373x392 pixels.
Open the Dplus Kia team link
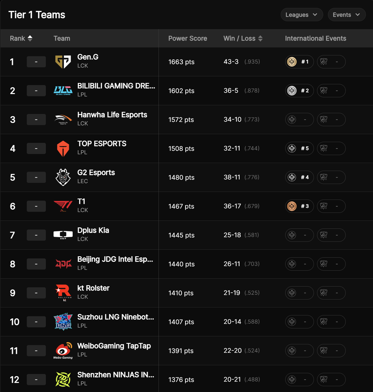pyautogui.click(x=93, y=230)
